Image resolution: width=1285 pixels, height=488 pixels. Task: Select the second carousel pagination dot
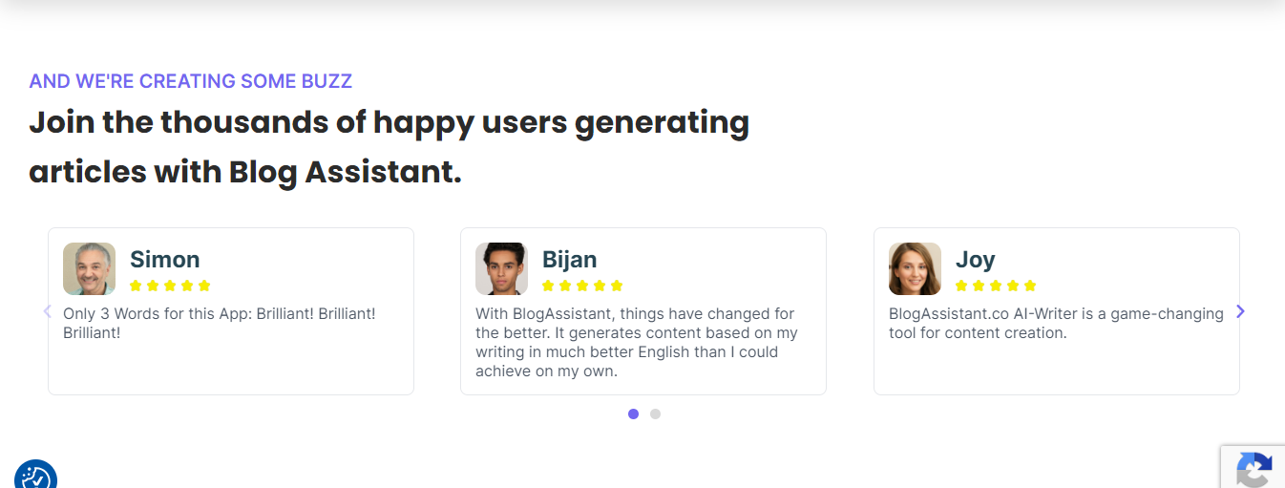pos(655,414)
